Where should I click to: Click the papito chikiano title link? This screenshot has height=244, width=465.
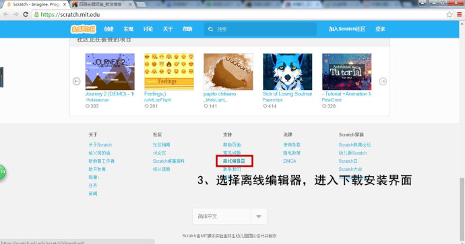point(220,93)
